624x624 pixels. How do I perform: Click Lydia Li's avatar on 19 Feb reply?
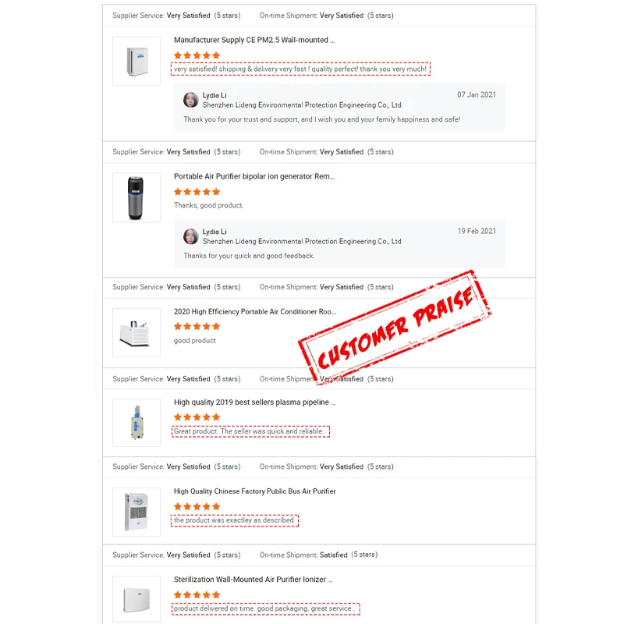coord(190,236)
